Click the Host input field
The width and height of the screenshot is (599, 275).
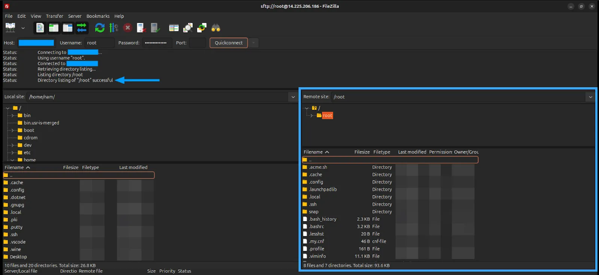tap(36, 43)
